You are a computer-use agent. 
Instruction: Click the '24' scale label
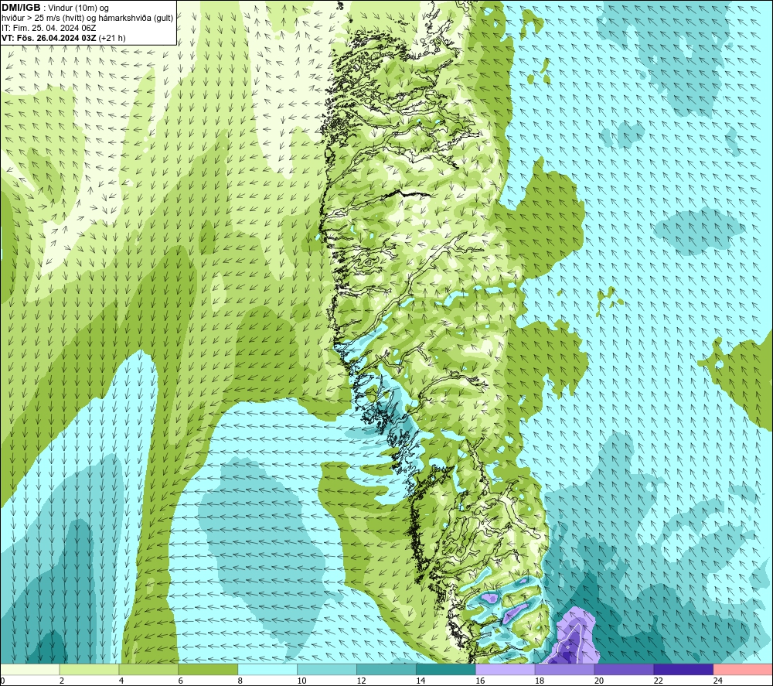pyautogui.click(x=718, y=681)
